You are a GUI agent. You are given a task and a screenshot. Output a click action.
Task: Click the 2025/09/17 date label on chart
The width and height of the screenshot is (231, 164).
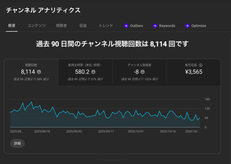point(106,132)
